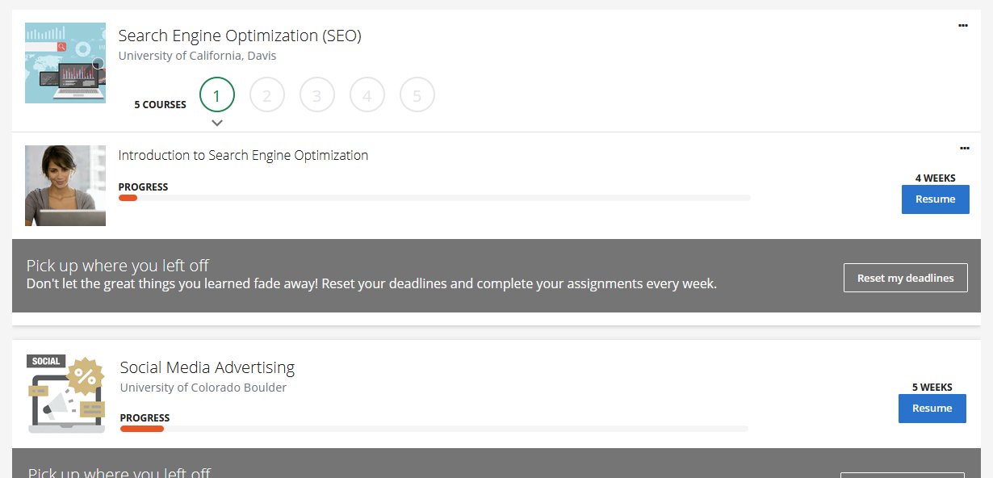Select course 3 circle in specialization
Screen dimensions: 993x478
(317, 95)
